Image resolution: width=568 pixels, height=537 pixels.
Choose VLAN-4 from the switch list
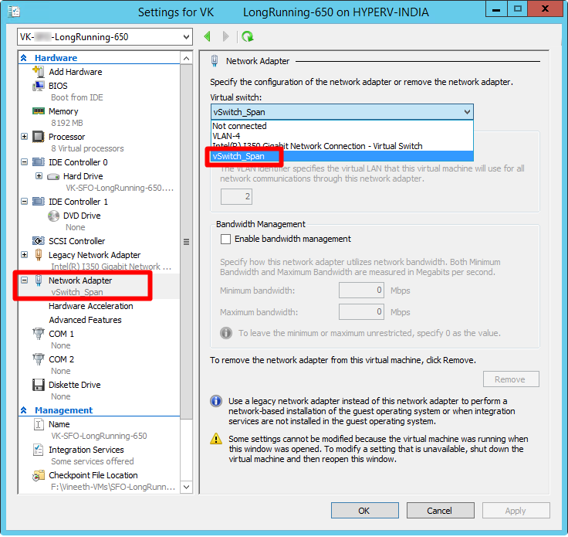(x=342, y=136)
